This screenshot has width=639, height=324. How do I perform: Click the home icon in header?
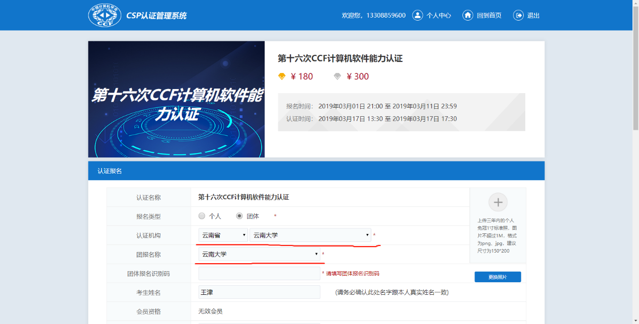[x=467, y=15]
